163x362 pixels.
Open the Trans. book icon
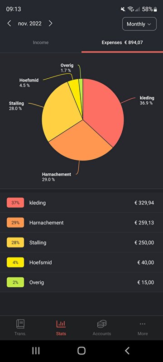click(x=20, y=324)
